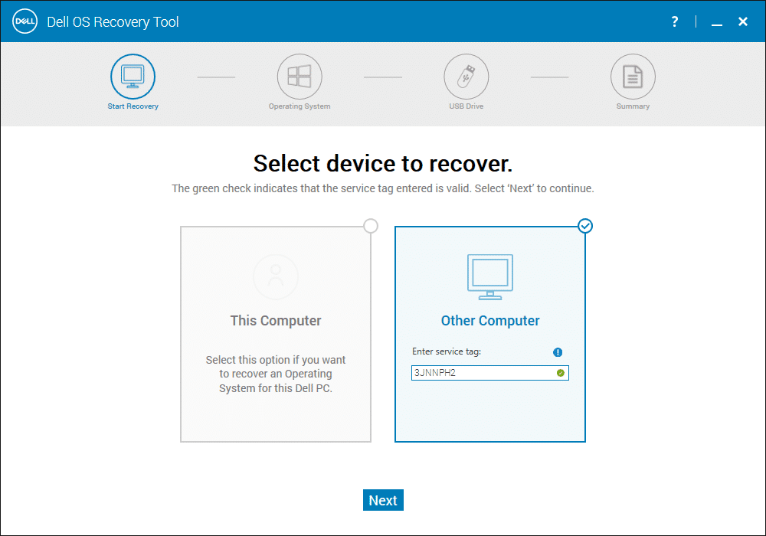The height and width of the screenshot is (536, 766).
Task: Click the This Computer description text
Action: 276,374
